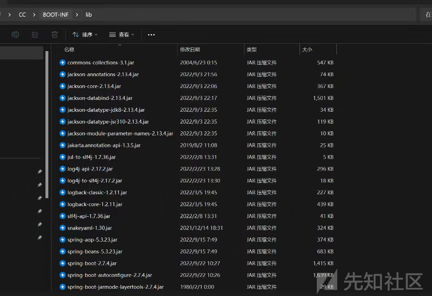432x296 pixels.
Task: Click the lib breadcrumb segment
Action: (x=88, y=15)
